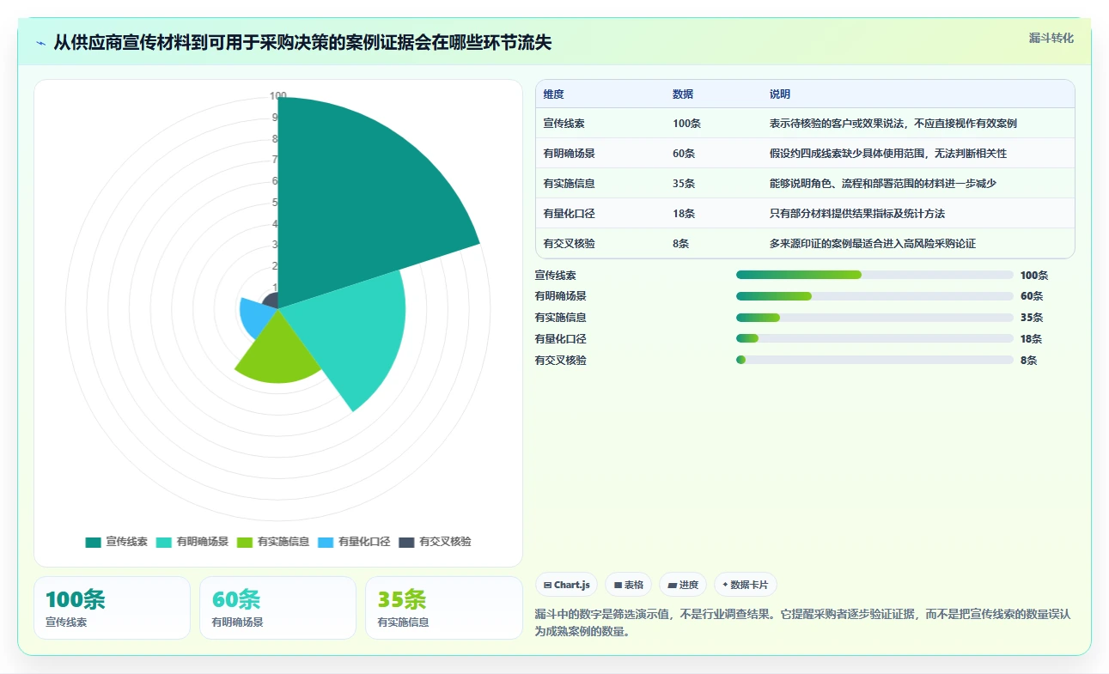Click the 数据 table column header
Image resolution: width=1109 pixels, height=674 pixels.
pyautogui.click(x=683, y=94)
